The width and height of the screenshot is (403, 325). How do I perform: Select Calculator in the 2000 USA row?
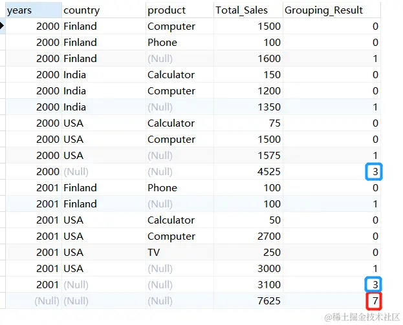coord(180,123)
